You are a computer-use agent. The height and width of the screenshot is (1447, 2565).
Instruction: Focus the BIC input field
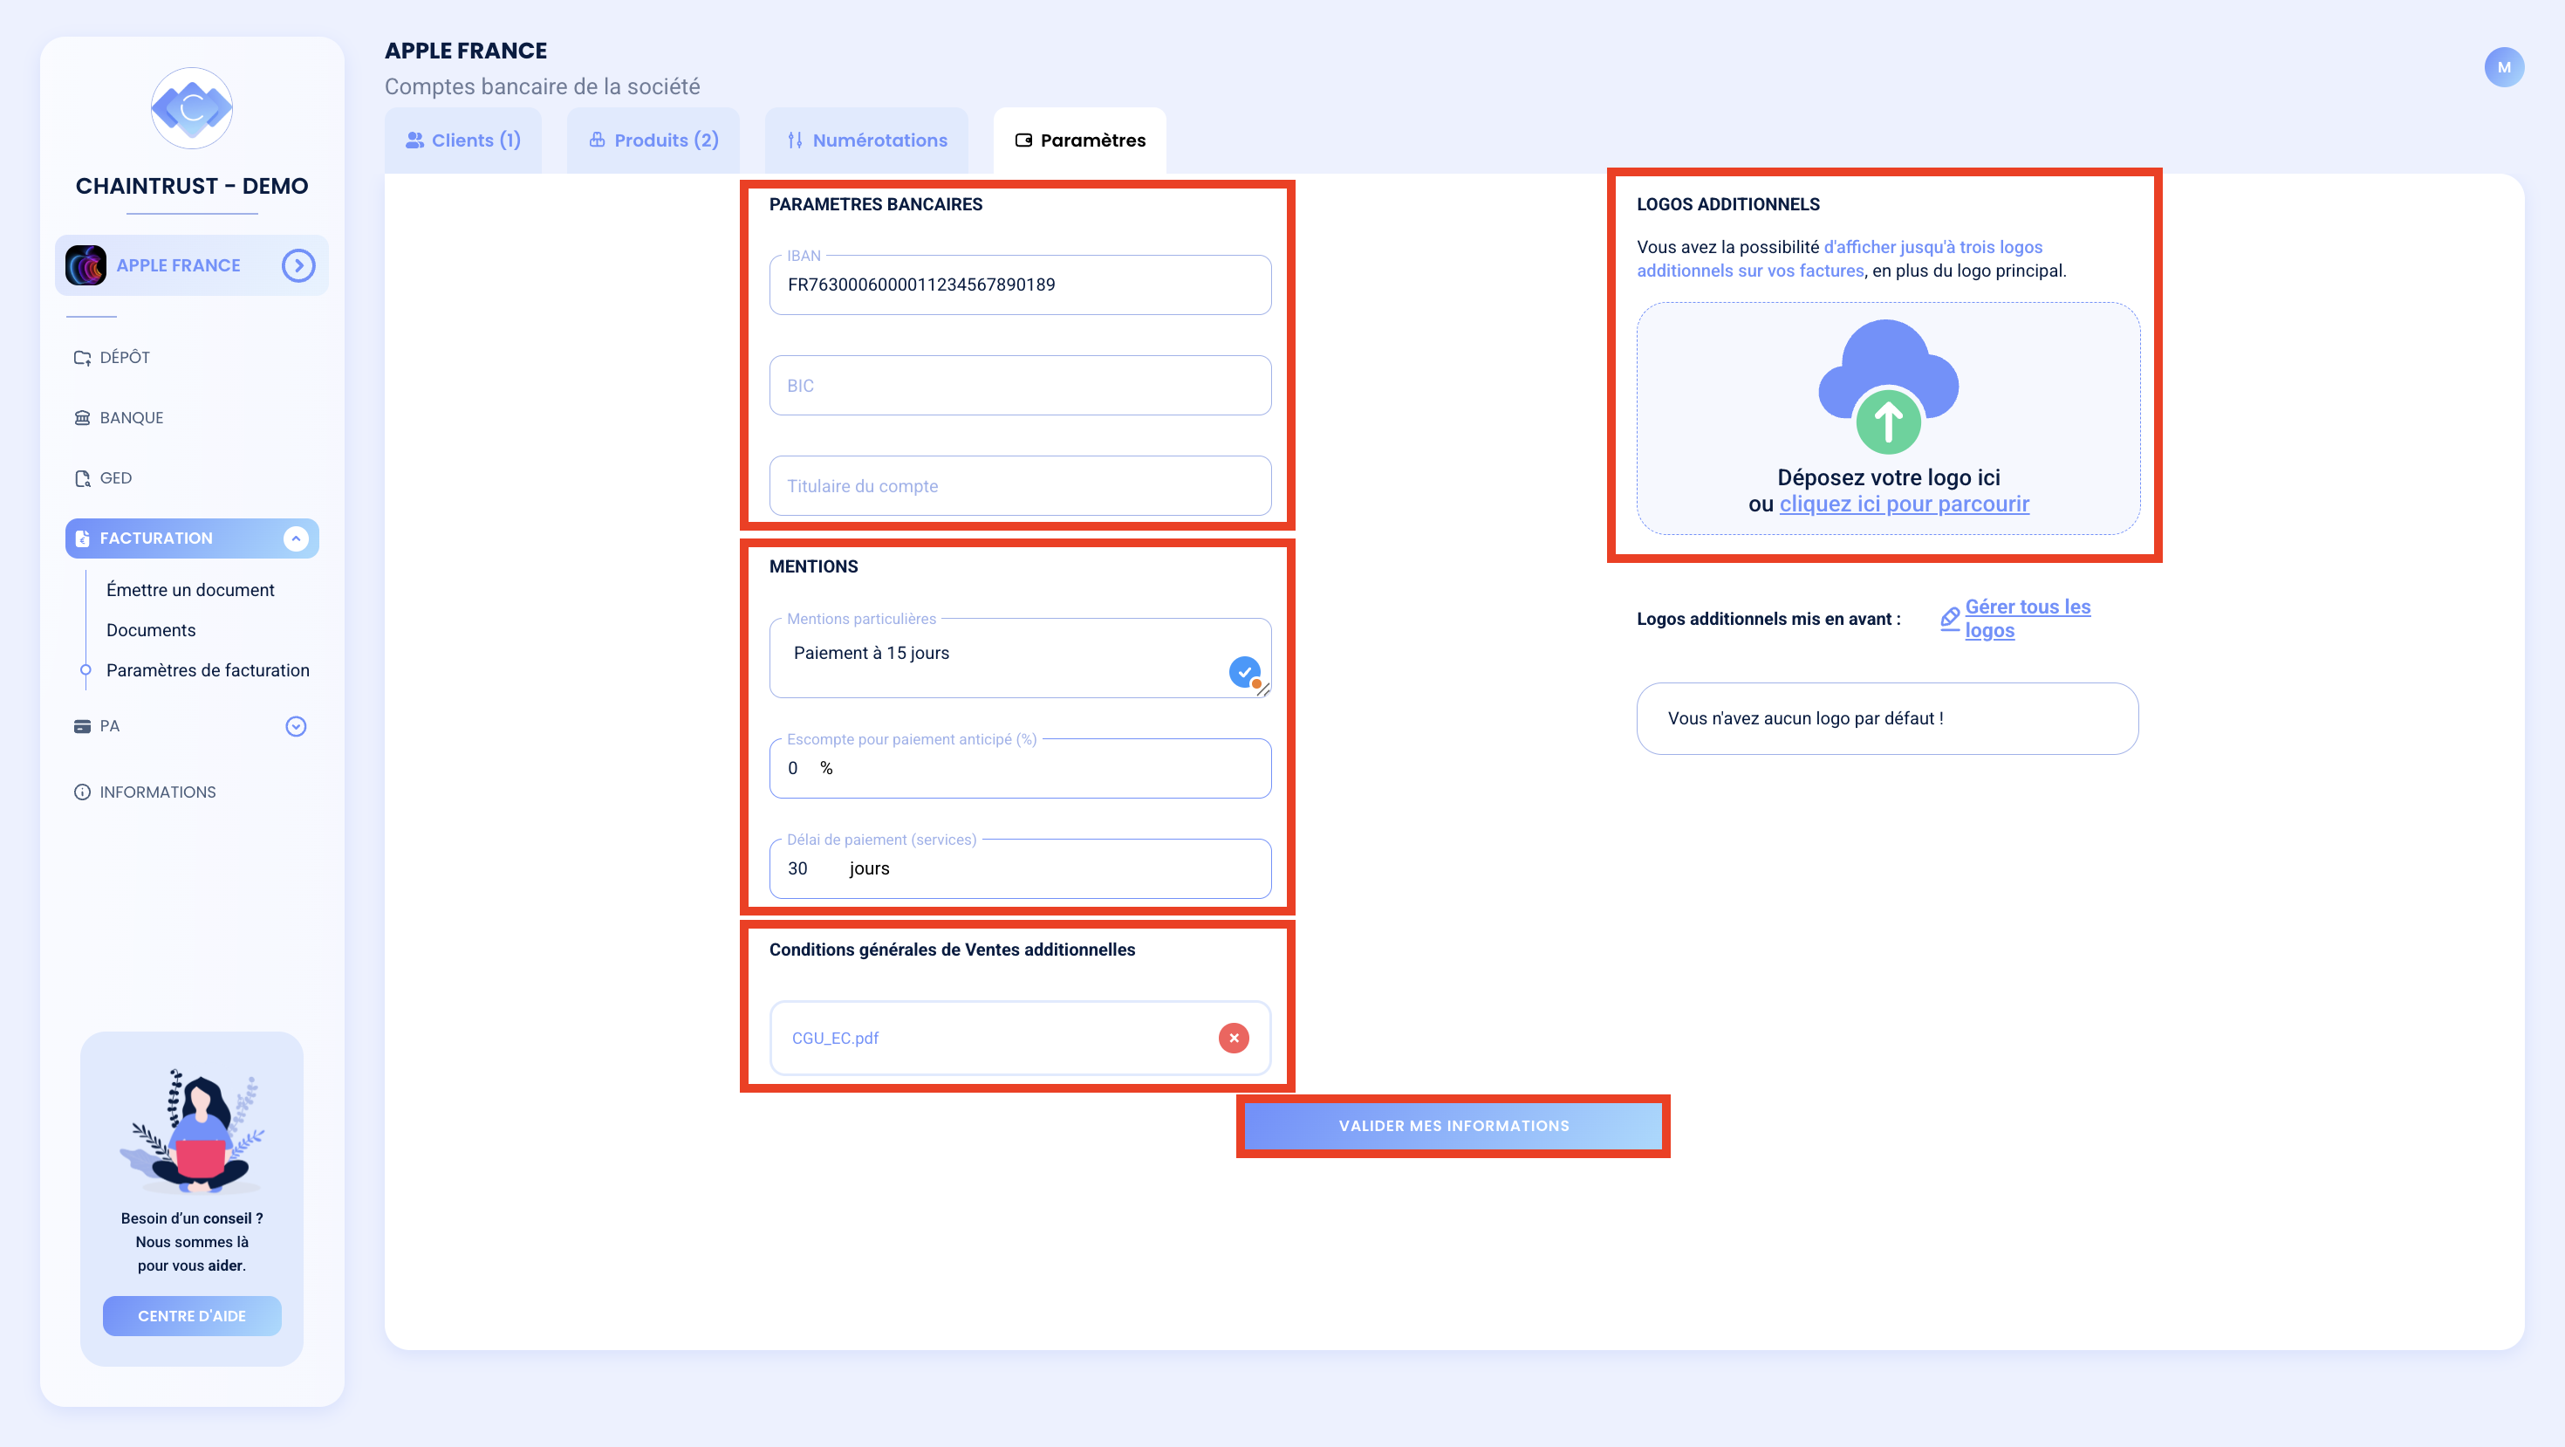point(1020,386)
